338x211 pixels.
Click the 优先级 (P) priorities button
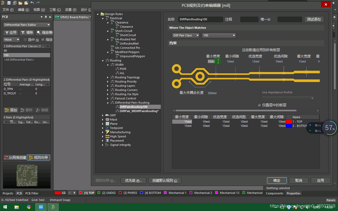point(133,180)
